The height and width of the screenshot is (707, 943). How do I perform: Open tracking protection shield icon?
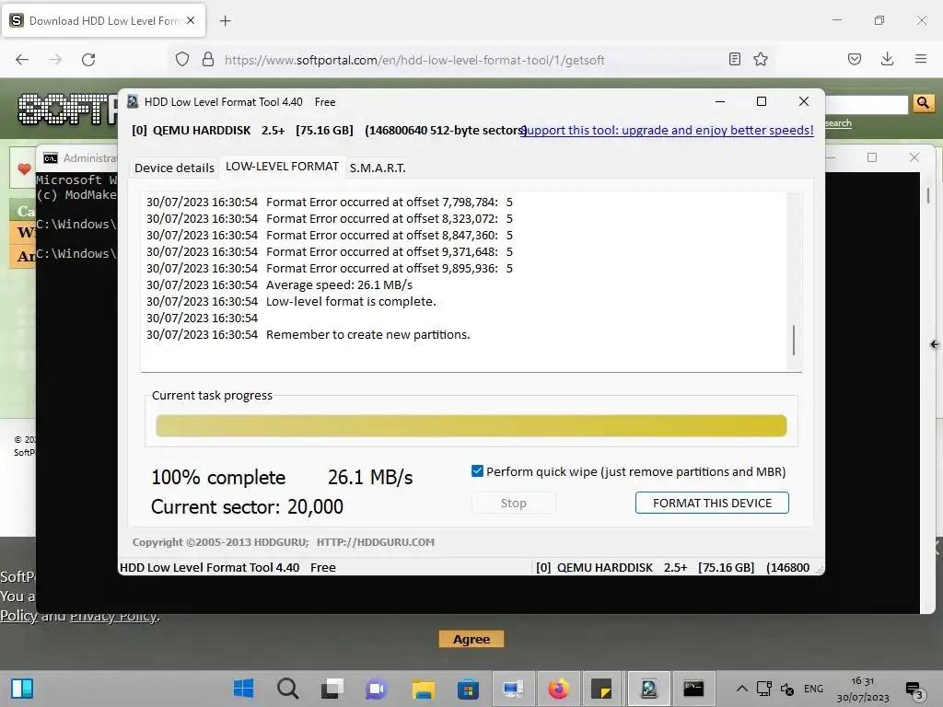pos(182,60)
